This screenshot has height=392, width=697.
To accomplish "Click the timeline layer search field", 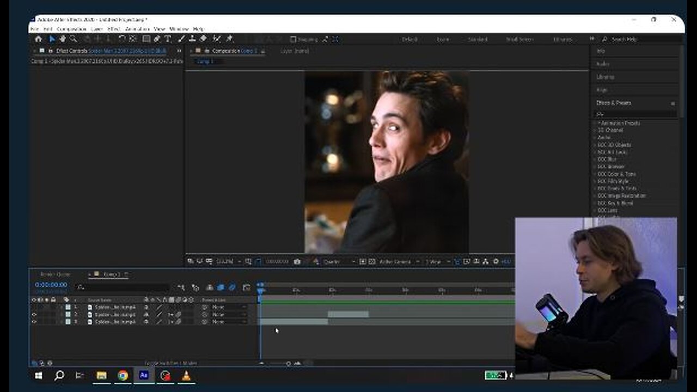I will pyautogui.click(x=123, y=287).
